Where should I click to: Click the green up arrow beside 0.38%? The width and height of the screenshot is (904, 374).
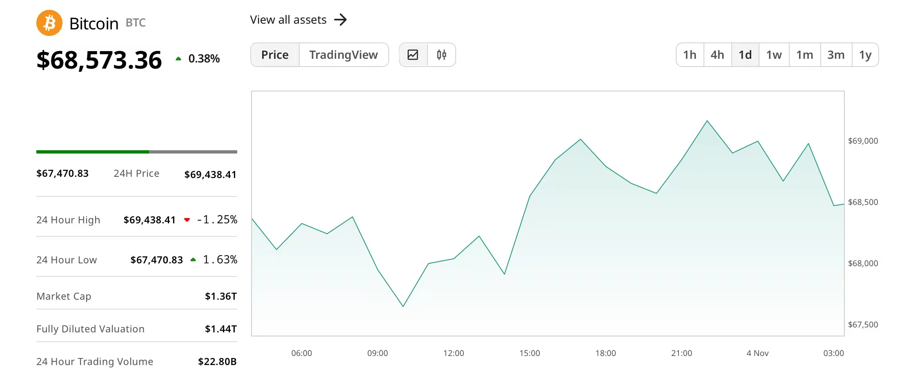[178, 59]
